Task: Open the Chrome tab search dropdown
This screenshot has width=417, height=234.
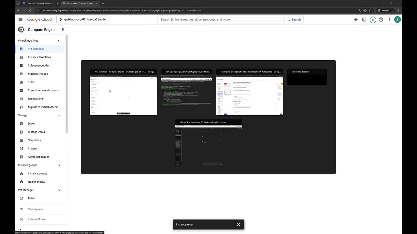Action: point(18,3)
